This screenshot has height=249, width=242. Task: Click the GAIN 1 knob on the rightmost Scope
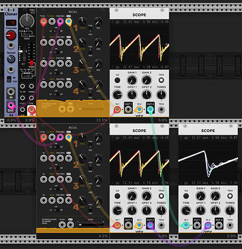(x=200, y=196)
